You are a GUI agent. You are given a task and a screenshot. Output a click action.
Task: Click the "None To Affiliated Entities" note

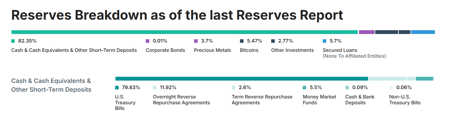[354, 56]
